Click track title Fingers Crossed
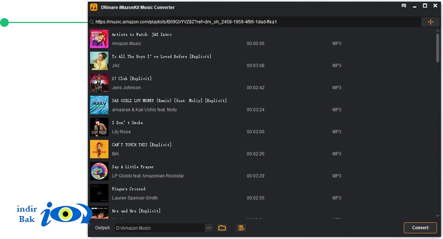 [128, 189]
